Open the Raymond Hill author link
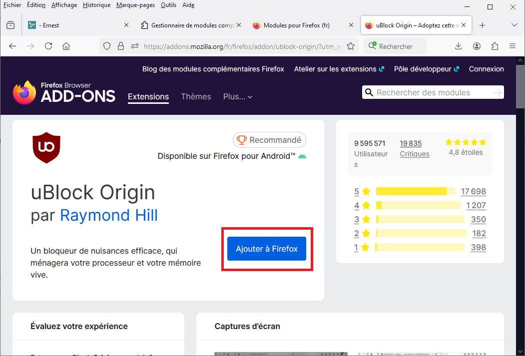The height and width of the screenshot is (356, 525). [x=109, y=215]
